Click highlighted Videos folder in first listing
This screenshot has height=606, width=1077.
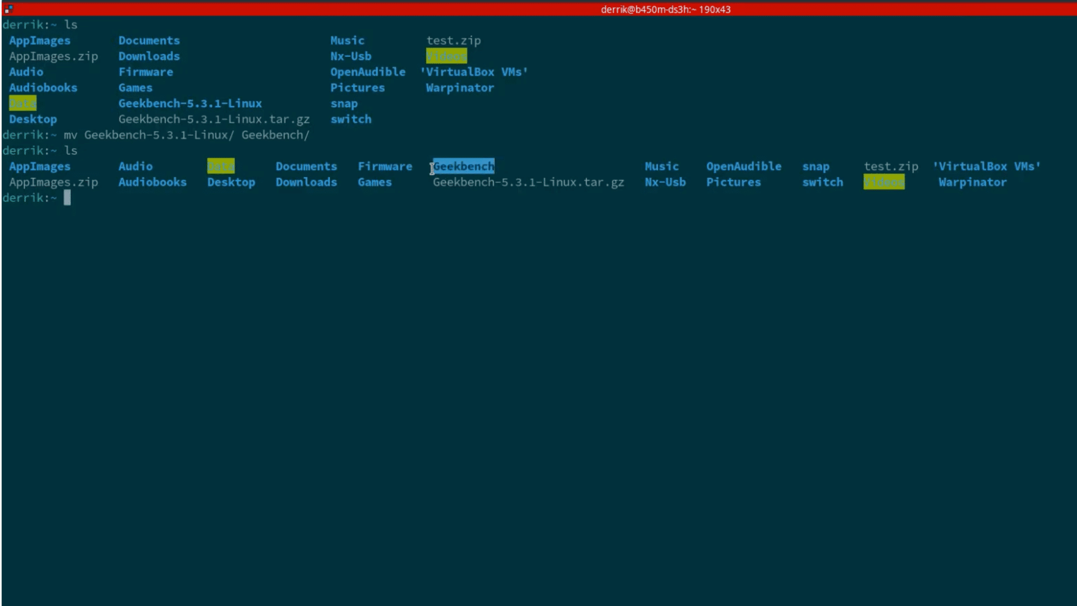447,56
